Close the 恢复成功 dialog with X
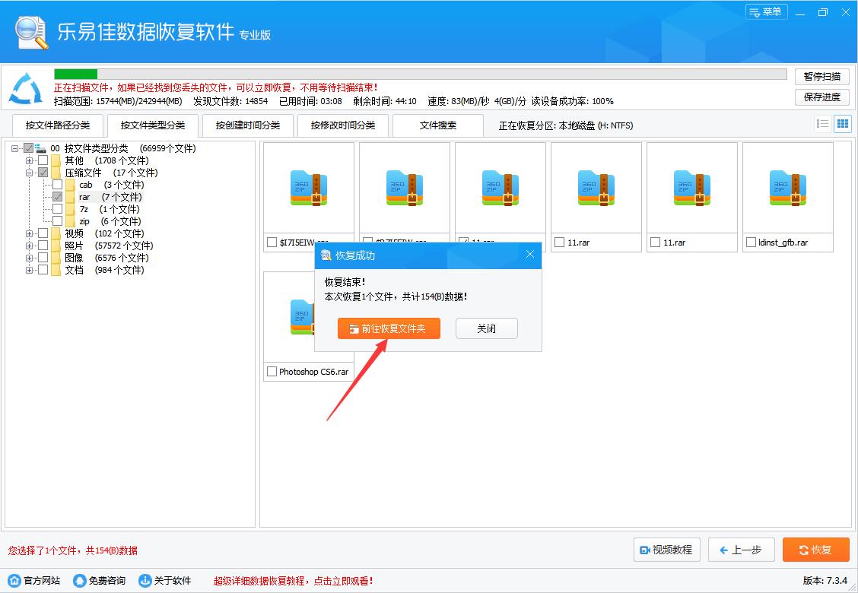The width and height of the screenshot is (858, 593). coord(529,255)
